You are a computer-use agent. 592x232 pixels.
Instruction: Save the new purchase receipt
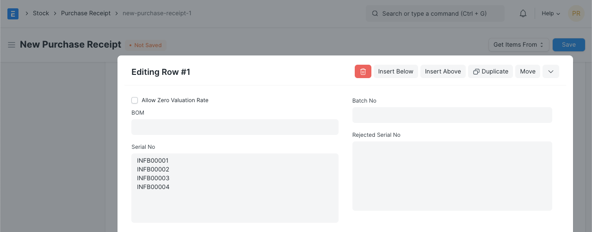coord(568,45)
